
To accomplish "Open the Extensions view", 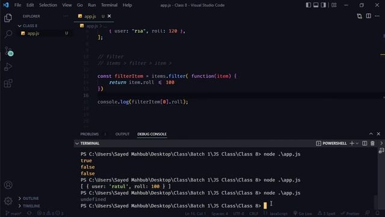I will point(8,83).
